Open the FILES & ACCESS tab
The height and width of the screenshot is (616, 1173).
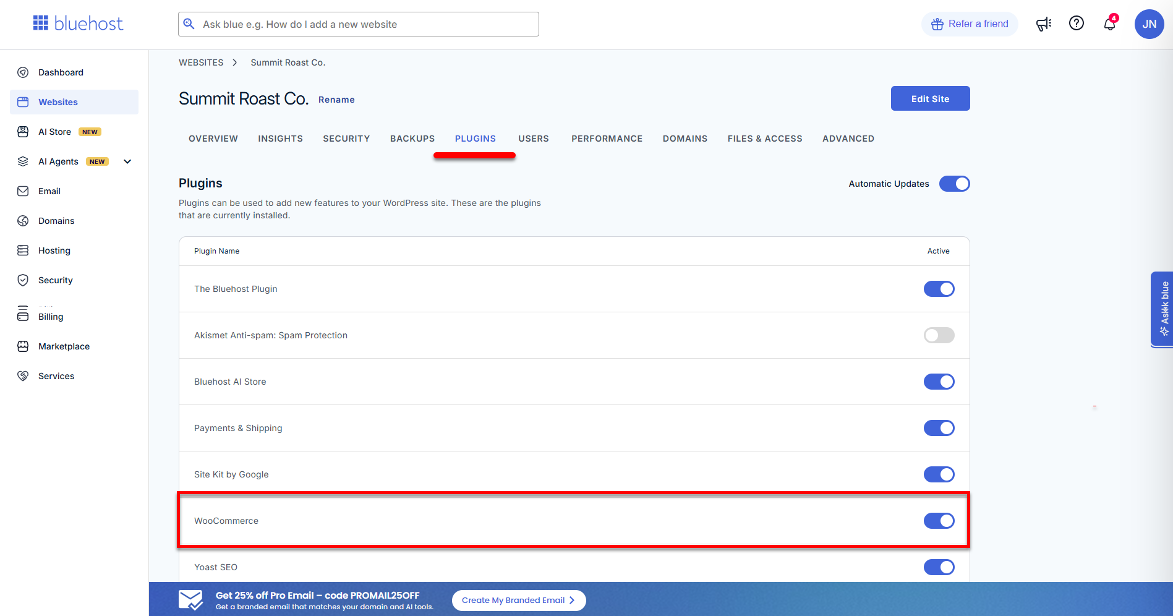pos(765,139)
